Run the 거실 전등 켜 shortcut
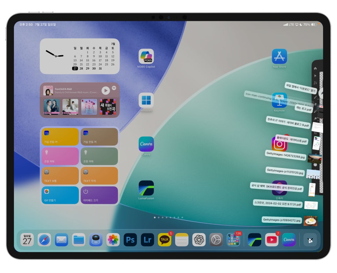 click(x=60, y=137)
